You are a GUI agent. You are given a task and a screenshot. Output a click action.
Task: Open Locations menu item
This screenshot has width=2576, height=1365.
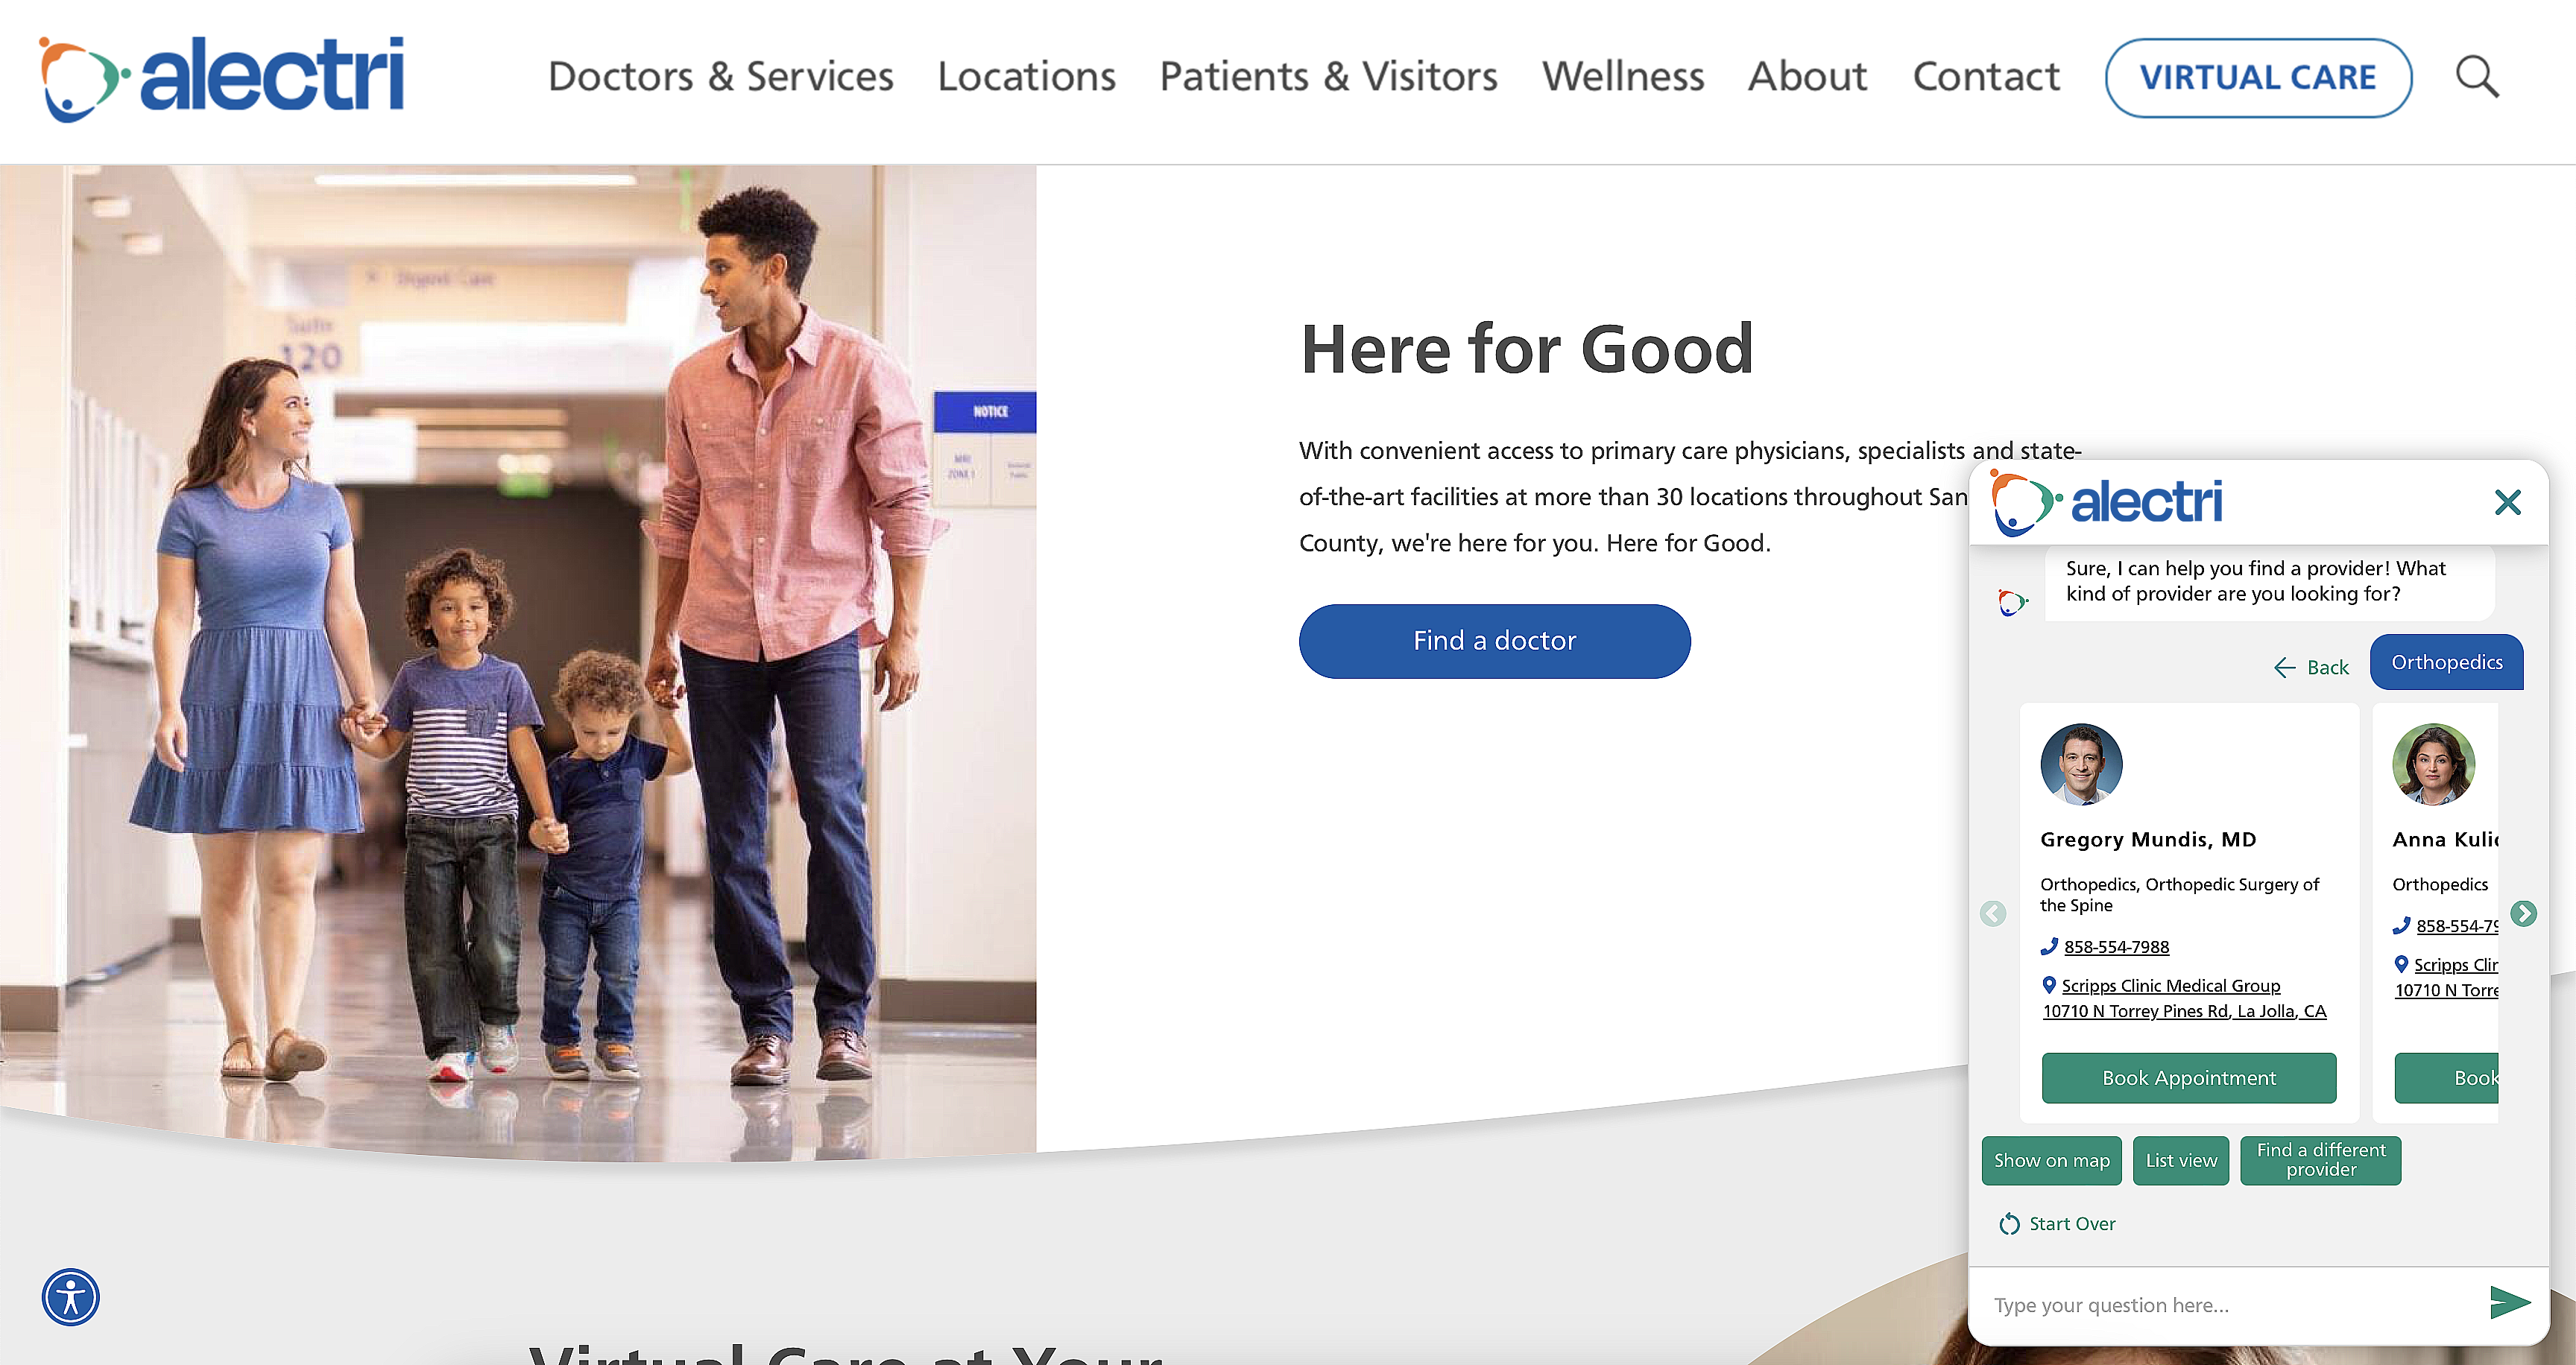(x=1026, y=77)
